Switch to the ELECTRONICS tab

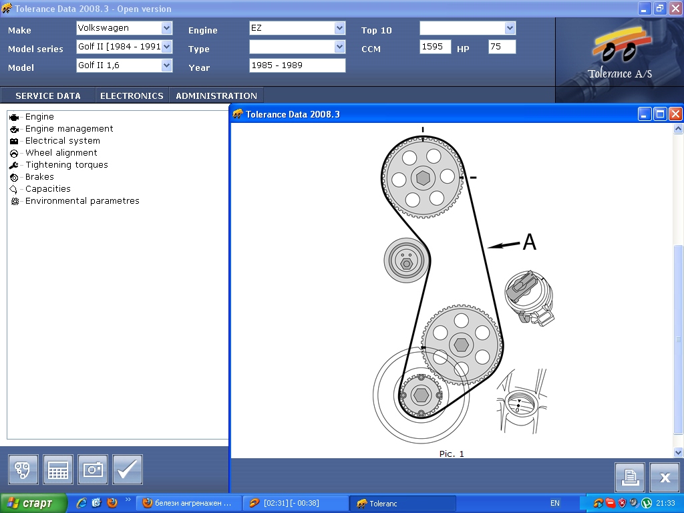tap(132, 96)
